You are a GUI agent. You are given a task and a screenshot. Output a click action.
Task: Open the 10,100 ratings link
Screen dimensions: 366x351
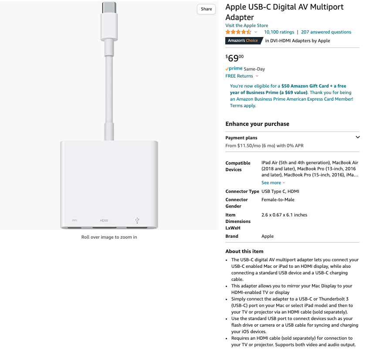click(x=279, y=32)
